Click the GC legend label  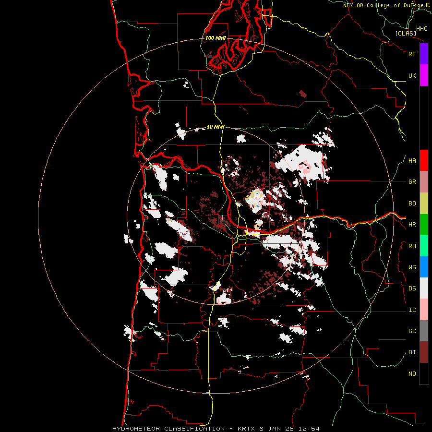pos(412,331)
